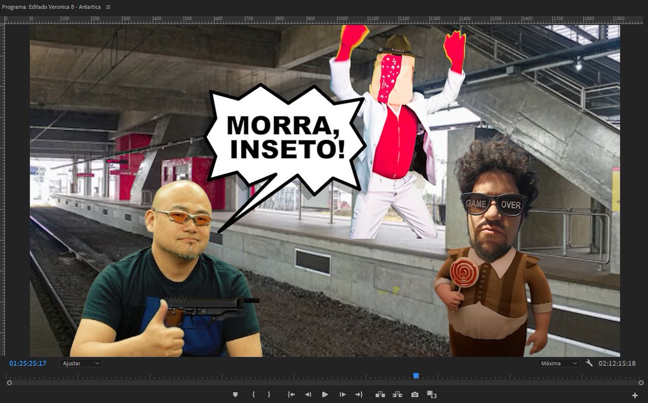
Task: Click the Lift icon
Action: 380,395
